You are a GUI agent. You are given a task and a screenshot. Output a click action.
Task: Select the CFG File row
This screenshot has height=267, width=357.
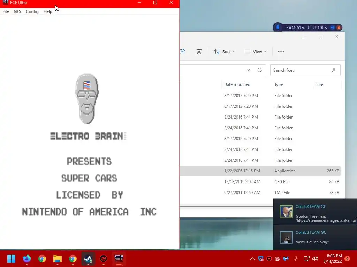260,181
